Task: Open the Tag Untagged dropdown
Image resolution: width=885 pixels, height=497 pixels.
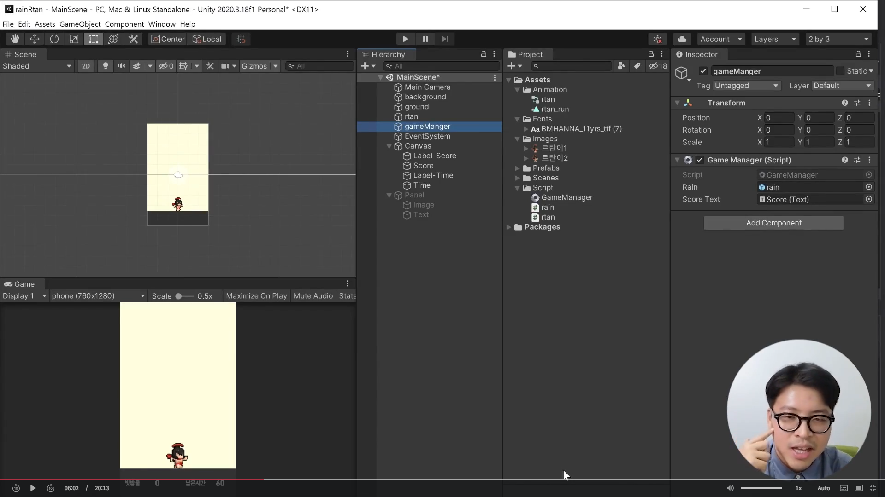Action: tap(747, 86)
